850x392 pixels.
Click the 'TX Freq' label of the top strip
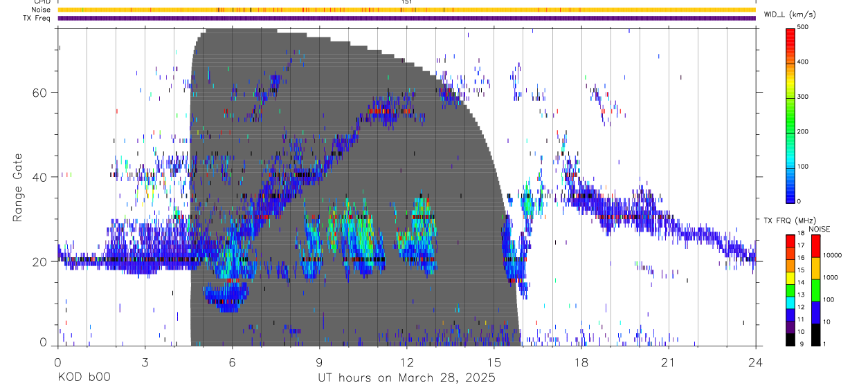(x=38, y=18)
